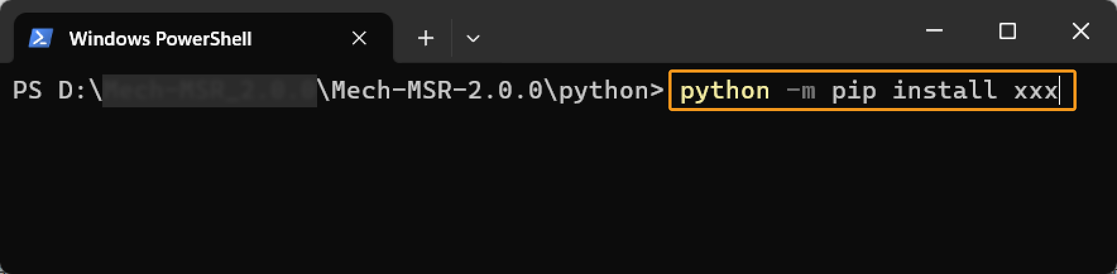Click the blurred section of the path
Image resolution: width=1117 pixels, height=274 pixels.
(x=209, y=90)
